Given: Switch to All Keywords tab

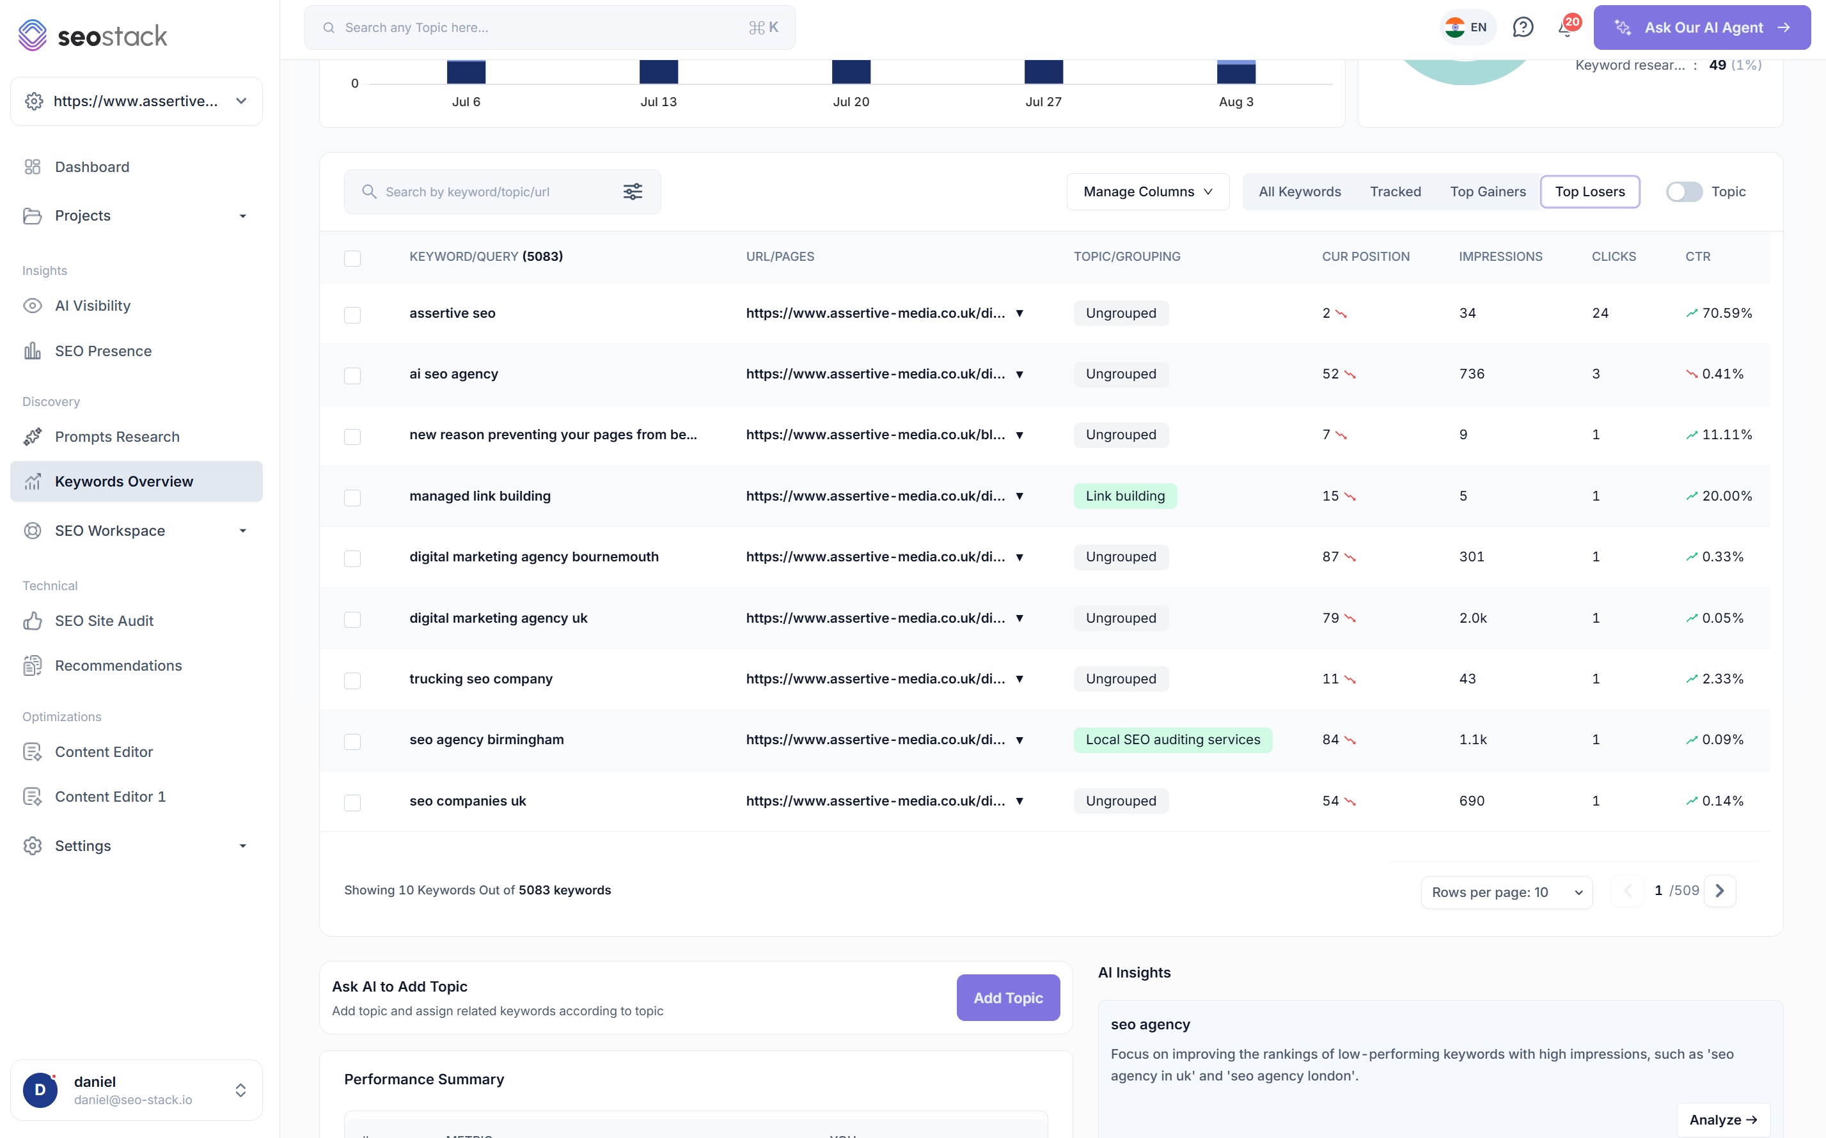Looking at the screenshot, I should click(x=1300, y=192).
